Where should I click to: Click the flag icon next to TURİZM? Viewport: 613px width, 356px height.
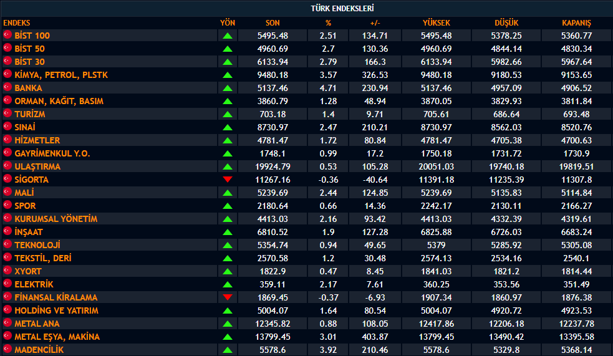click(8, 114)
